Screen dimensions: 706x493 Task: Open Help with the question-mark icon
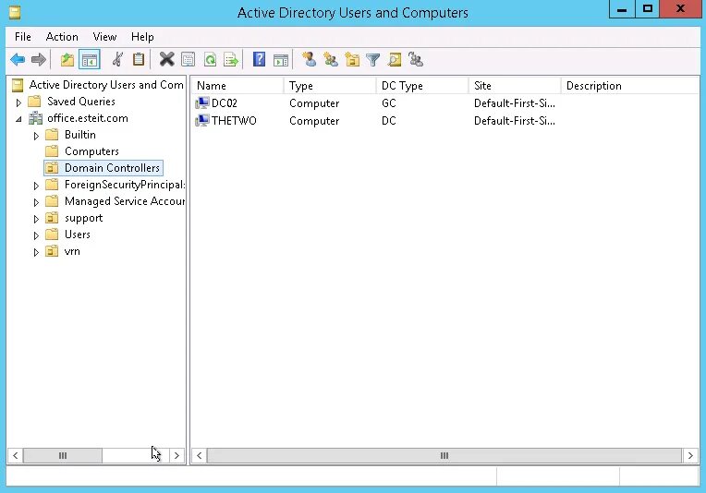tap(260, 59)
